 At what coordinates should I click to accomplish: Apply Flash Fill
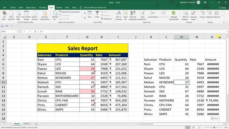(125, 15)
